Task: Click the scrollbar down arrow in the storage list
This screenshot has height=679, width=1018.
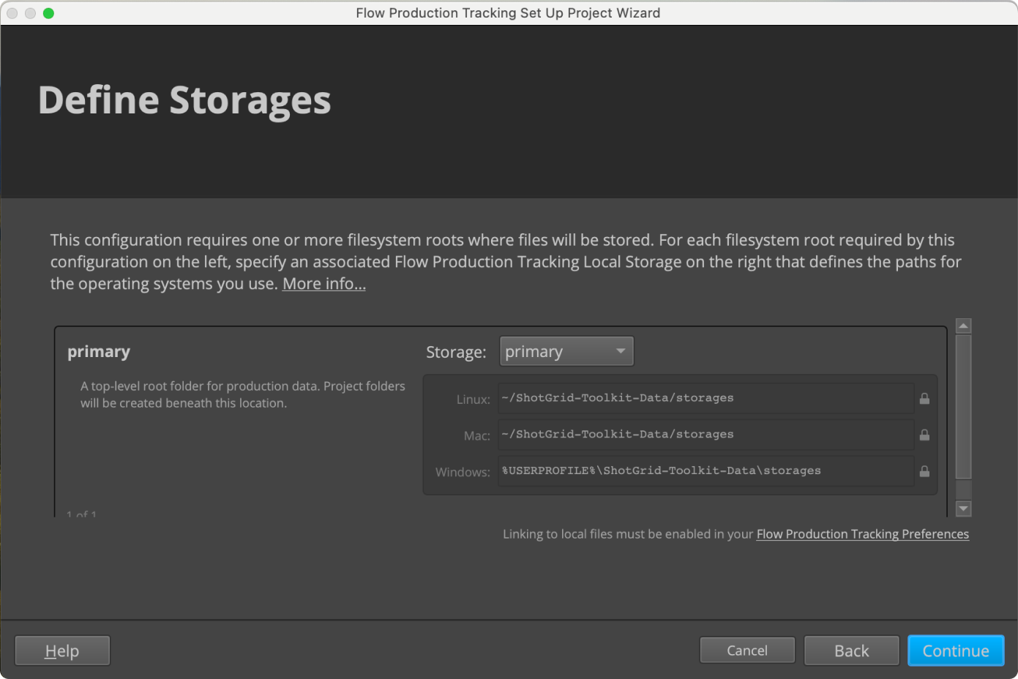Action: click(x=964, y=509)
